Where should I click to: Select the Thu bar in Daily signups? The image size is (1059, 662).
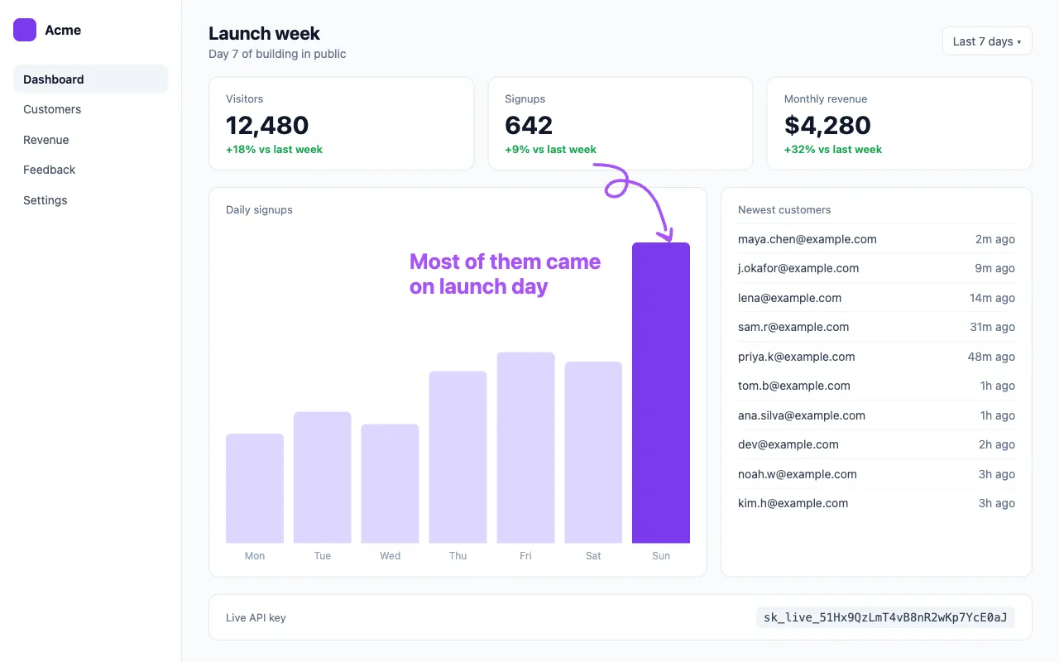pyautogui.click(x=458, y=457)
